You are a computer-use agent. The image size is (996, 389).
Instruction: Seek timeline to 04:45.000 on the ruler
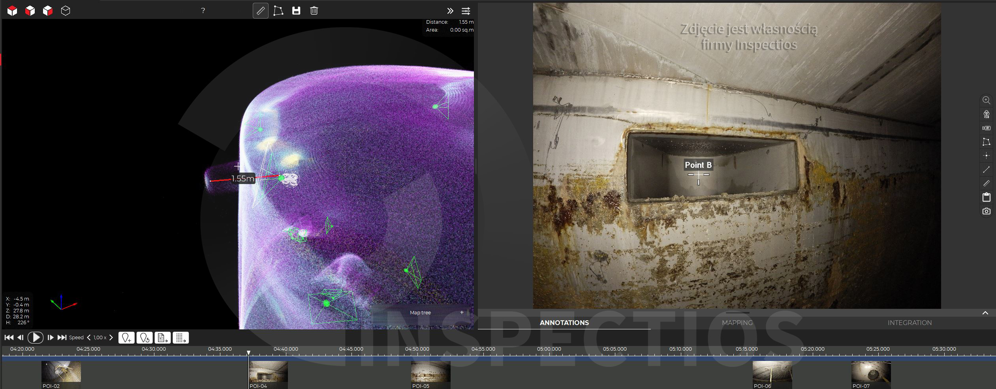(x=351, y=349)
